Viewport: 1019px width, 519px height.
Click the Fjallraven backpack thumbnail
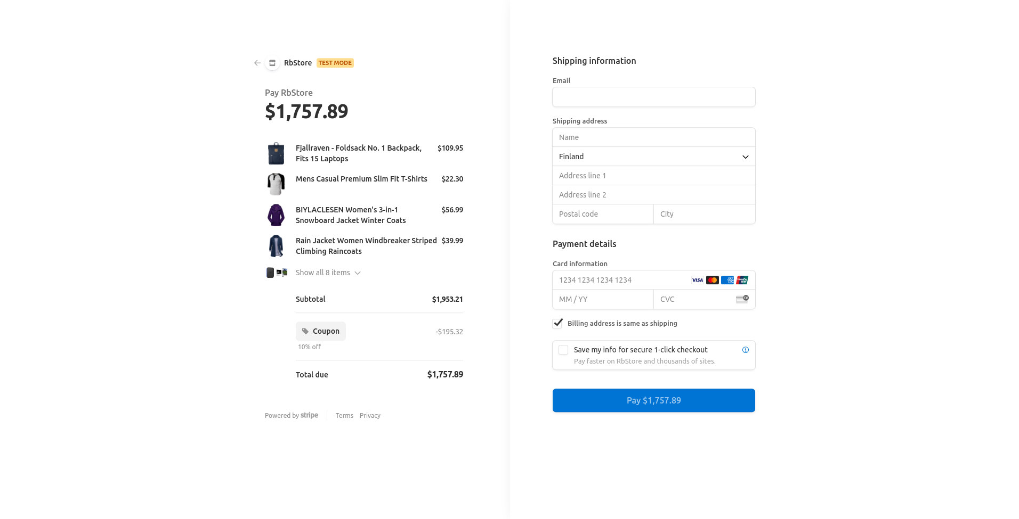tap(276, 153)
